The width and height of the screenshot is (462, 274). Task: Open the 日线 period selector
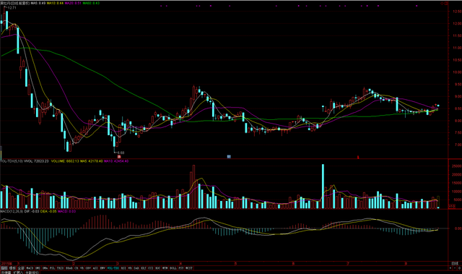[455, 263]
